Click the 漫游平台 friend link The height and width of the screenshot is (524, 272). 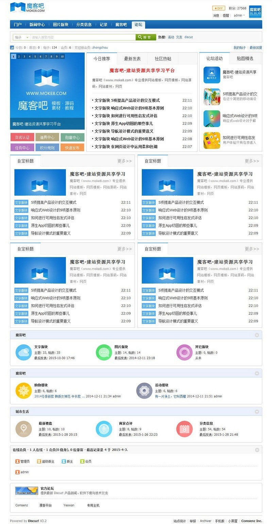[x=46, y=506]
